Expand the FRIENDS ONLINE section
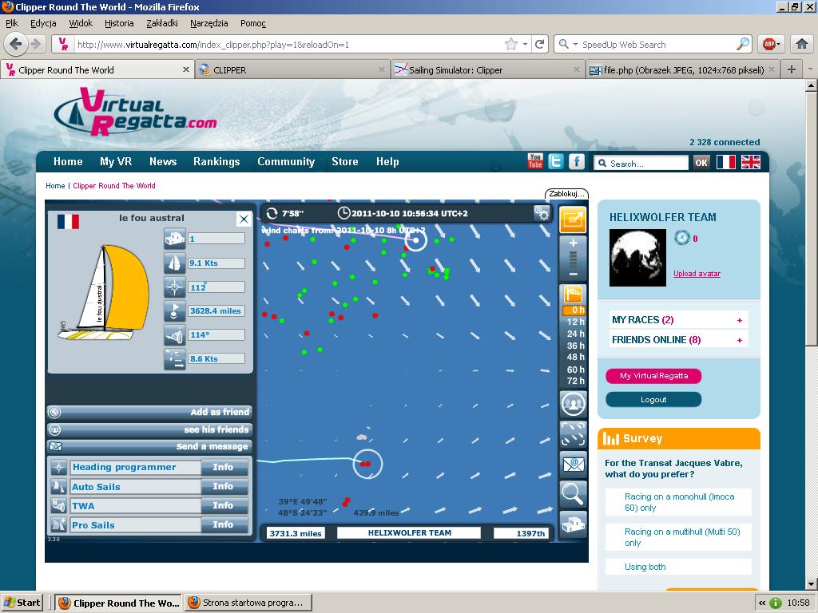This screenshot has width=818, height=613. 740,340
